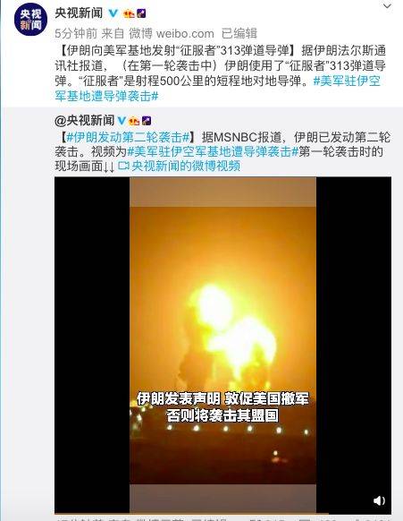Click the video camera icon before 央视新闻的微博视频
Image resolution: width=403 pixels, height=521 pixels.
click(x=123, y=165)
